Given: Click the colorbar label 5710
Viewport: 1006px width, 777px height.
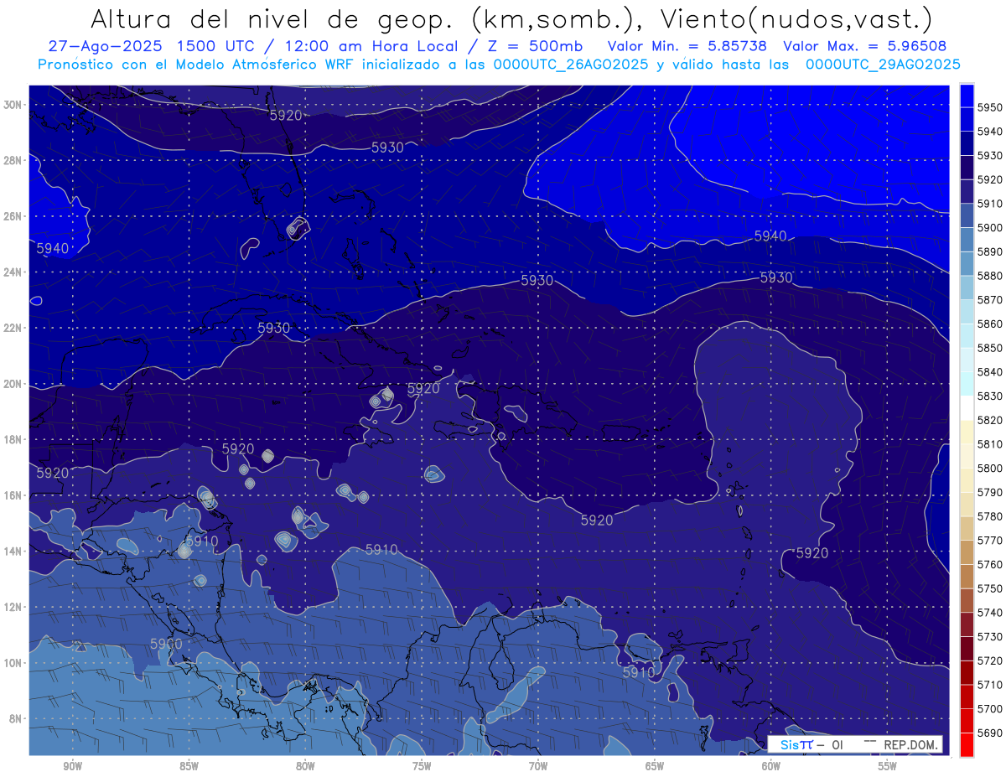Looking at the screenshot, I should point(990,685).
